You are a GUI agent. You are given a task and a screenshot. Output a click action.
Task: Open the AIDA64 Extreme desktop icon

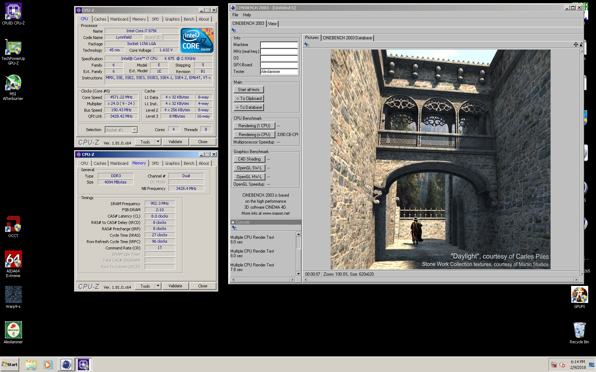13,264
